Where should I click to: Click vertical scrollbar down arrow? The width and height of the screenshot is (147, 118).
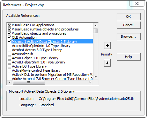96,77
